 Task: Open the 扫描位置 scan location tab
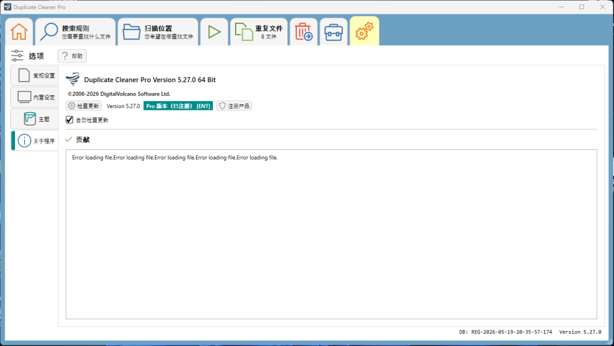click(158, 32)
